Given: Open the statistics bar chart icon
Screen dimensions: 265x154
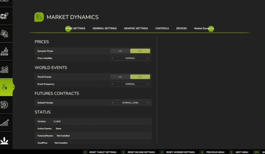Looking at the screenshot, I should tap(4, 69).
